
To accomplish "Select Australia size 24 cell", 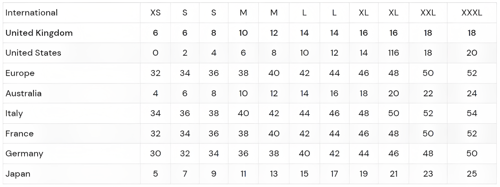I will 471,93.
